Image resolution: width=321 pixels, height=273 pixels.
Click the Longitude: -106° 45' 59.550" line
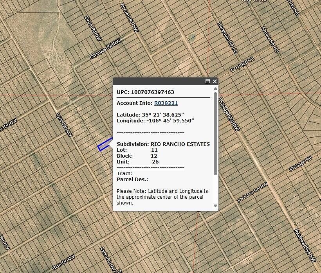tap(155, 120)
